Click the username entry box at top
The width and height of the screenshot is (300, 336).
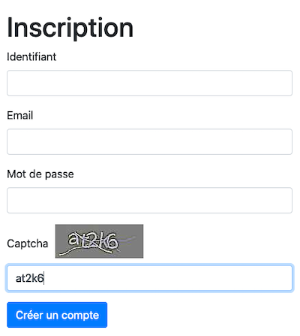pyautogui.click(x=149, y=83)
